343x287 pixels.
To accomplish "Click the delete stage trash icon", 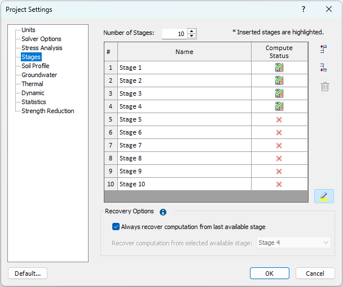I will coord(324,87).
